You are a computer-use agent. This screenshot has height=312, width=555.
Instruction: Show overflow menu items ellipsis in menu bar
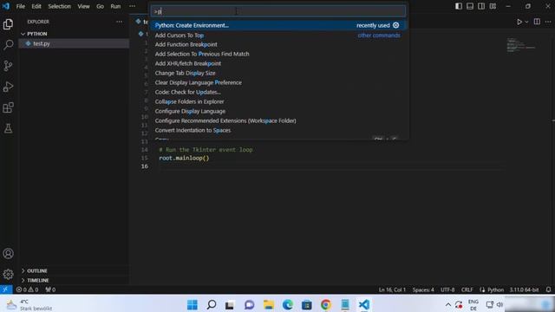pos(132,6)
